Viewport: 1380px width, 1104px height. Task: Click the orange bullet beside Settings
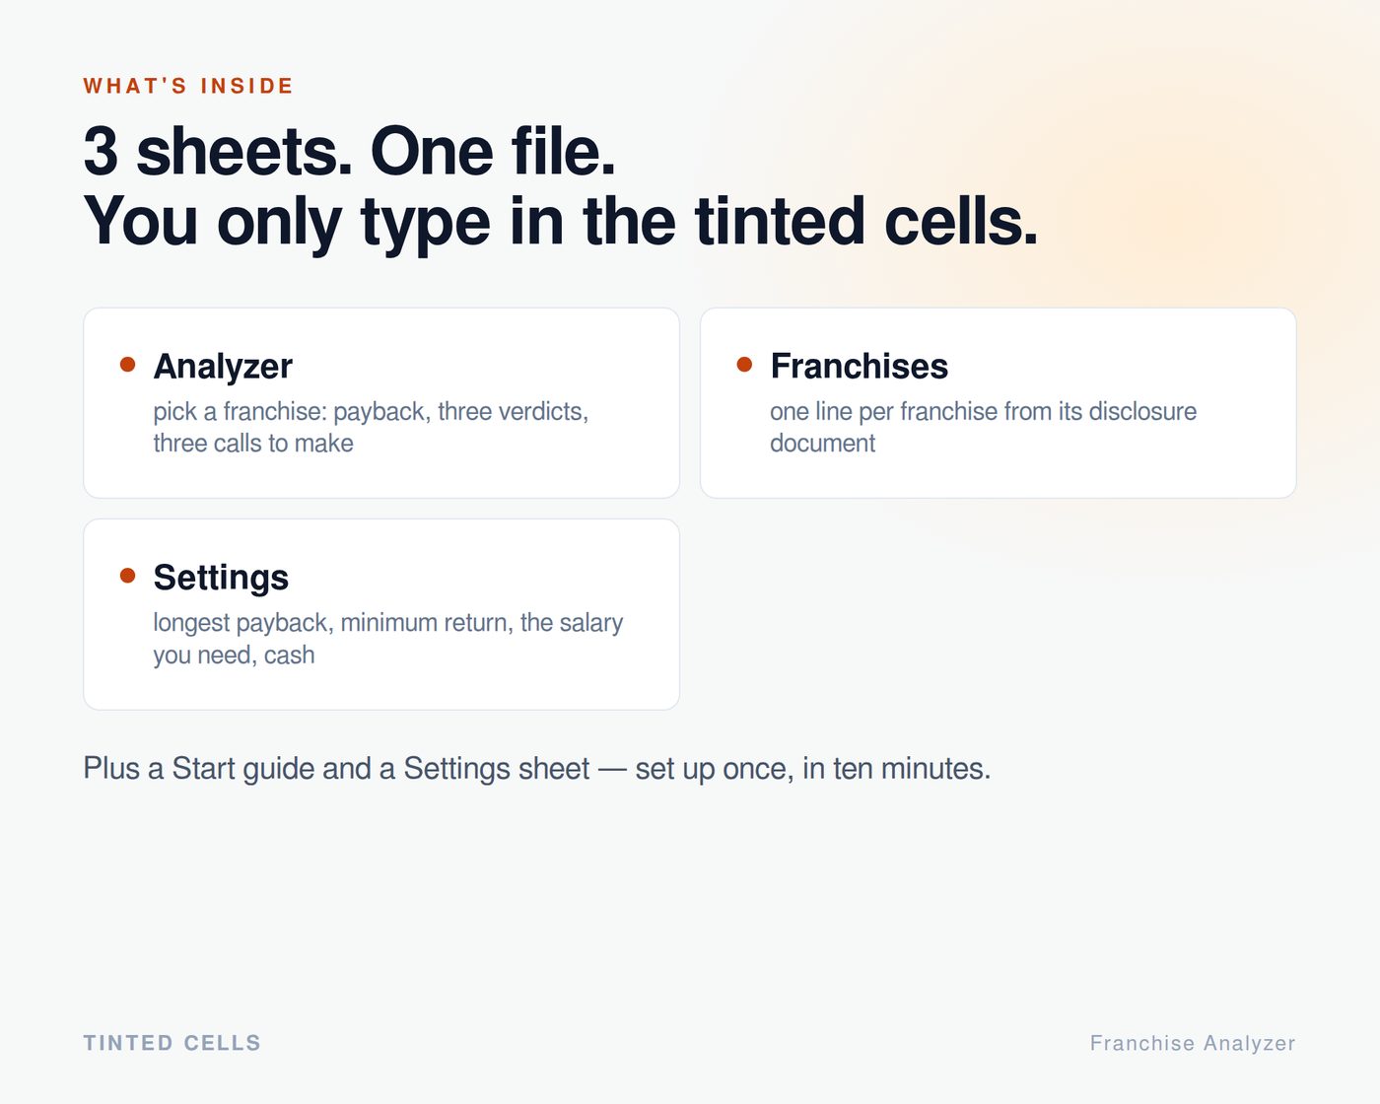127,575
